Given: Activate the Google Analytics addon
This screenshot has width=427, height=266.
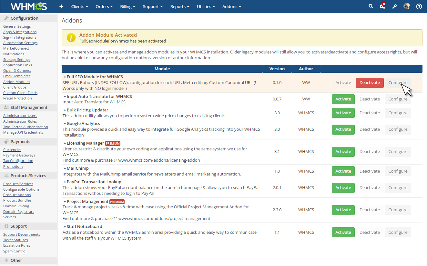Looking at the screenshot, I should click(x=343, y=129).
